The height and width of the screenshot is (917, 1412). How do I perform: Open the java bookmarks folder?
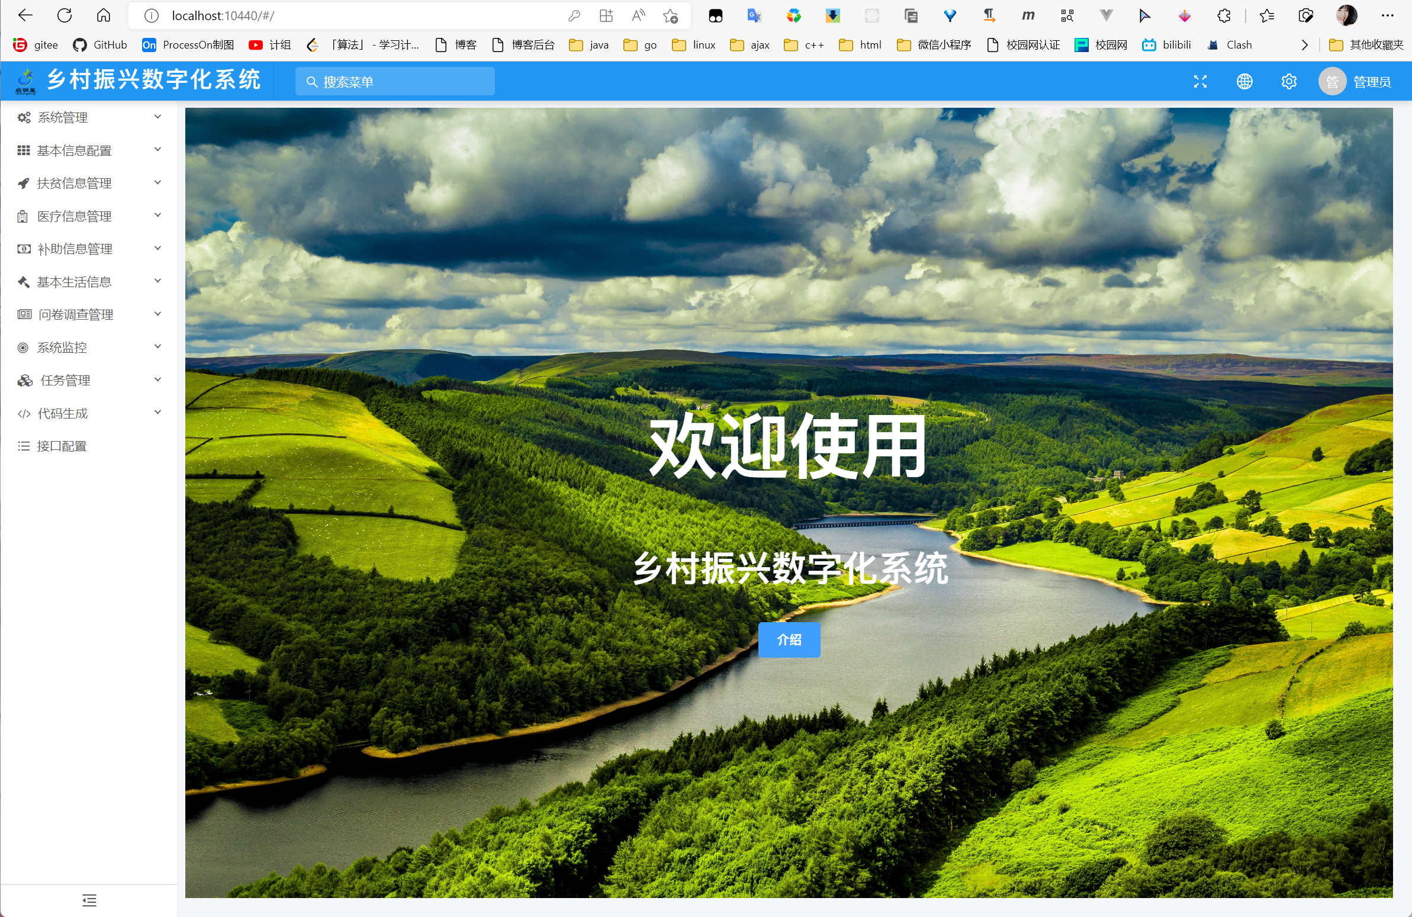click(588, 45)
